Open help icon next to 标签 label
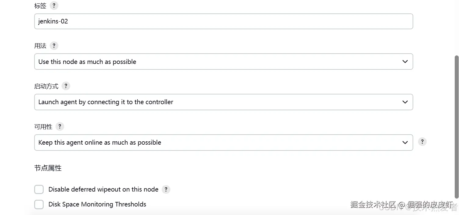This screenshot has width=459, height=215. [54, 5]
